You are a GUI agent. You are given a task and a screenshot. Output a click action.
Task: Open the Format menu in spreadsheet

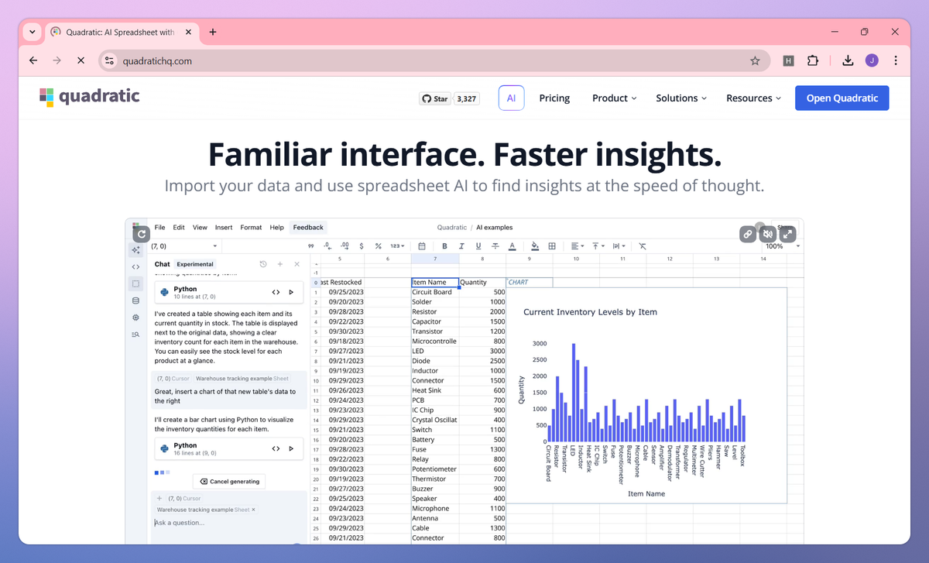click(251, 228)
